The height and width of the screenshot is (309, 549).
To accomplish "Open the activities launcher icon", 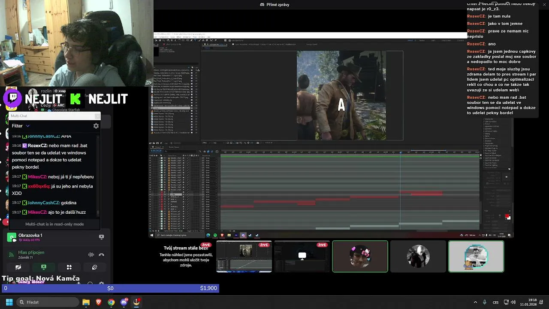I will tap(69, 267).
